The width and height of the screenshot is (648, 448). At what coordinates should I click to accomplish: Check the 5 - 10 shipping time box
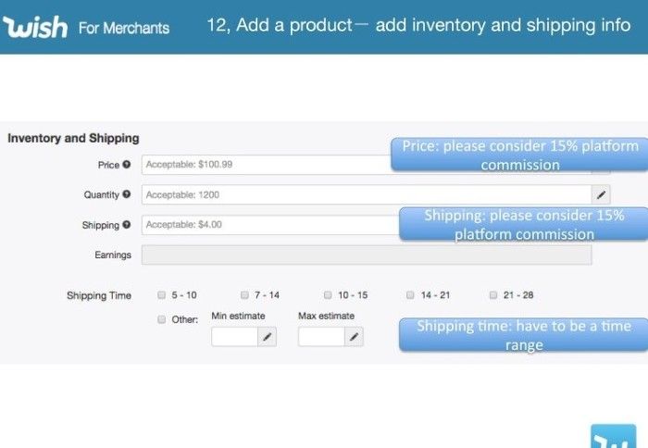[162, 295]
